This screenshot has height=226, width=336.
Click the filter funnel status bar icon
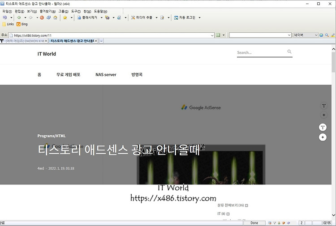coord(275,223)
